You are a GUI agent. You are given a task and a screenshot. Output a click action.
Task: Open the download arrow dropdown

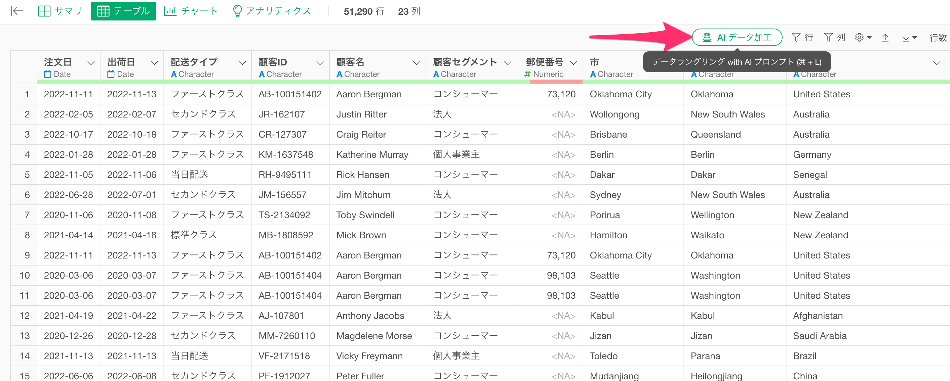pyautogui.click(x=909, y=38)
